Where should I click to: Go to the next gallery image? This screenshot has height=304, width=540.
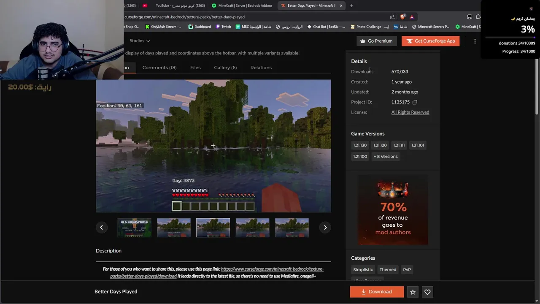coord(325,227)
